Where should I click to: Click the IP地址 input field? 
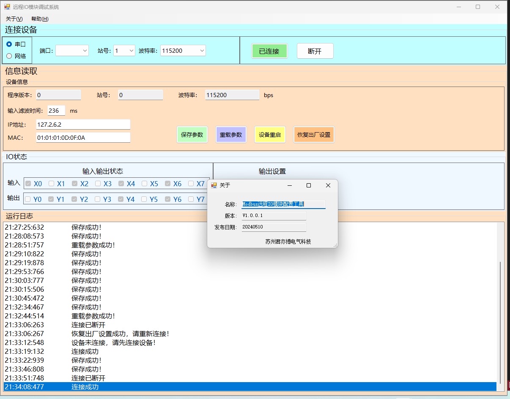click(x=83, y=125)
